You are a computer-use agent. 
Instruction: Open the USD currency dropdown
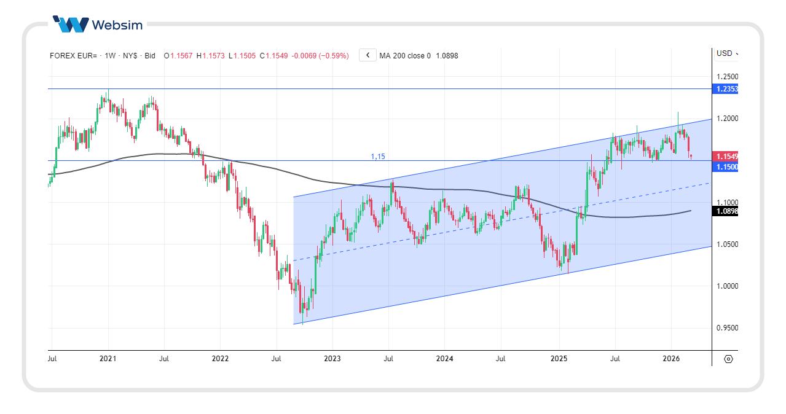pos(726,53)
